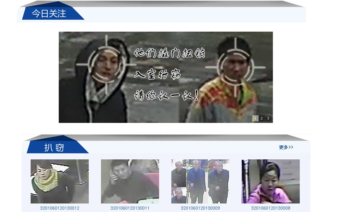Click the right crosshair target in banner
Viewport: 351px width, 212px height.
coord(235,67)
